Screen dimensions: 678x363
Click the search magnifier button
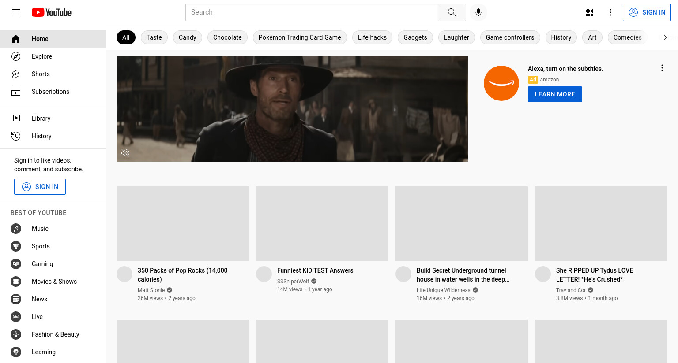pyautogui.click(x=452, y=12)
